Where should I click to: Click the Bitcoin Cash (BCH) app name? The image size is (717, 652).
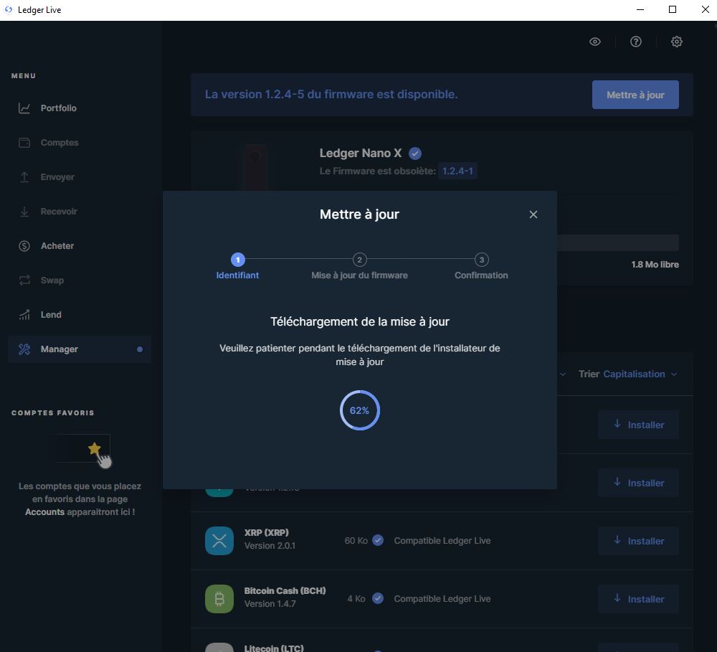click(285, 591)
